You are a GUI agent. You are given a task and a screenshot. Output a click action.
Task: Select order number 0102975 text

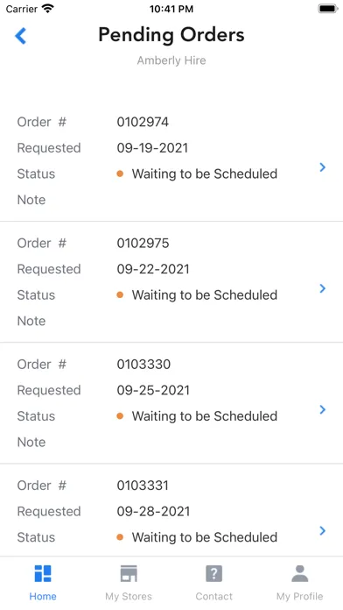(x=143, y=243)
